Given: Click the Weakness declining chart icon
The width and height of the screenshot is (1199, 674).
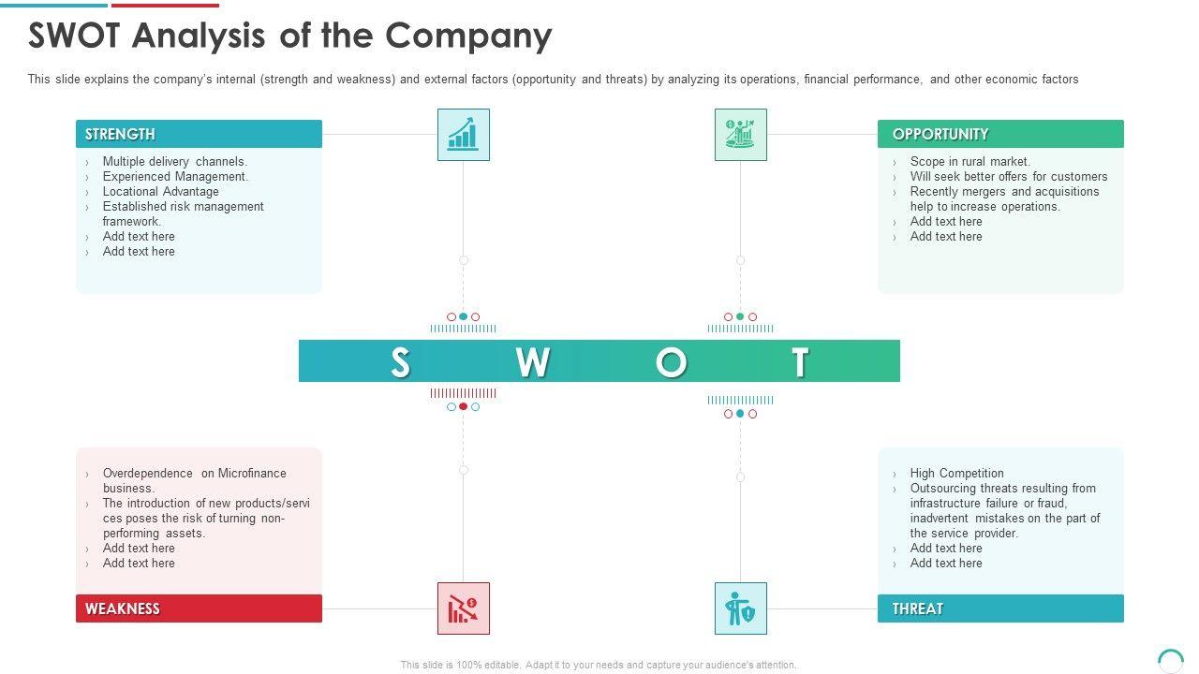Looking at the screenshot, I should click(463, 608).
